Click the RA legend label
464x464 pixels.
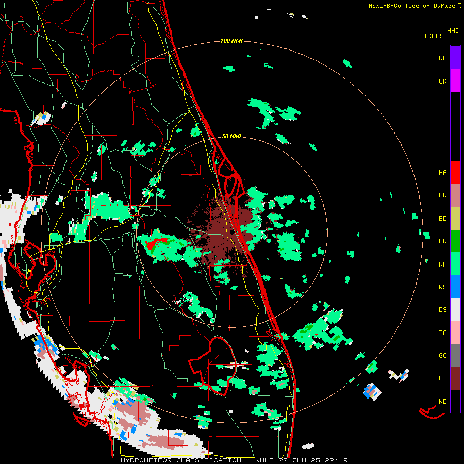tap(442, 264)
